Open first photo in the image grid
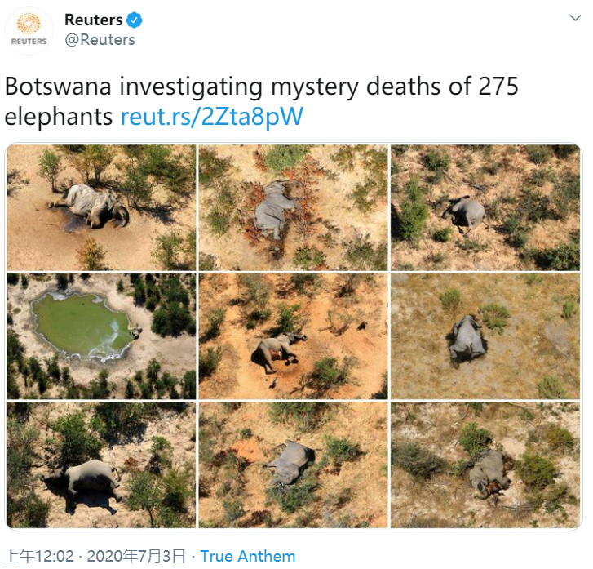Screen dimensions: 593x569 tap(101, 207)
